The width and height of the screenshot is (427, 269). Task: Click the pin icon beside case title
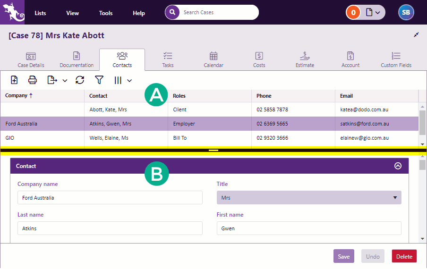[416, 35]
